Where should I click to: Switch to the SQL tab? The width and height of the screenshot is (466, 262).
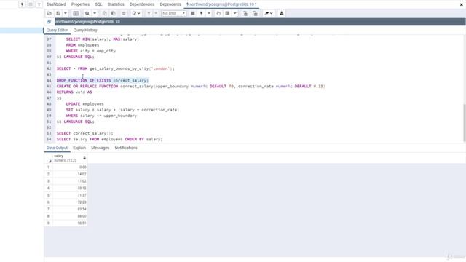98,4
